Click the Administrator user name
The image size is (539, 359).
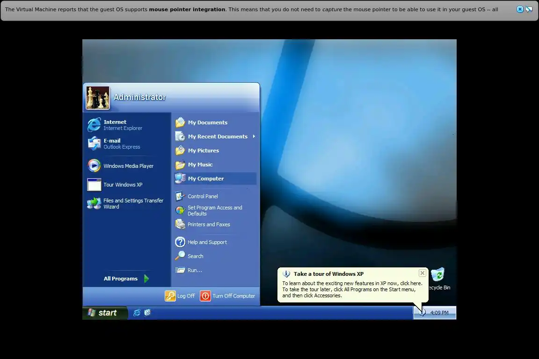(139, 97)
